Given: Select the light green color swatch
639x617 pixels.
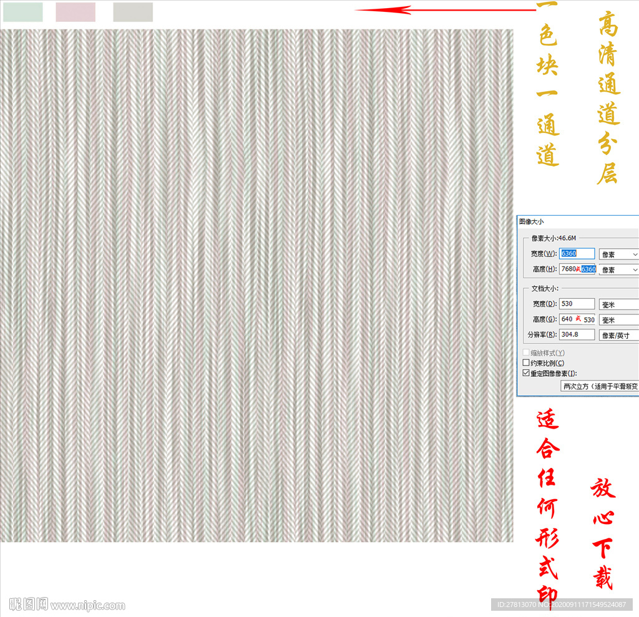Looking at the screenshot, I should [x=23, y=12].
